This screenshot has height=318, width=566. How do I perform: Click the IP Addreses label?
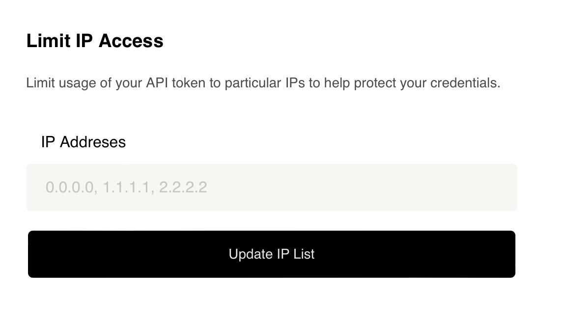click(84, 142)
